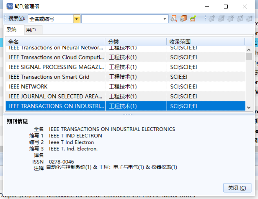The width and height of the screenshot is (258, 199).
Task: Click the search keyword input field
Action: [122, 19]
